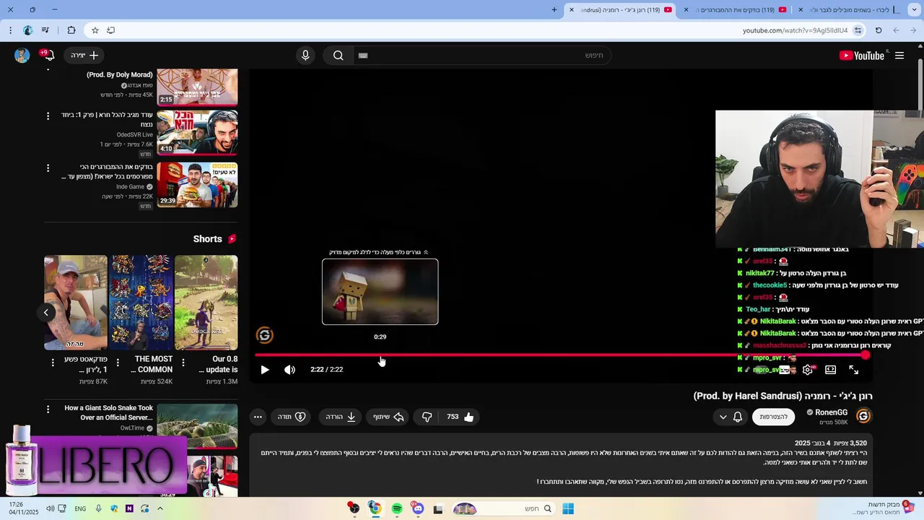This screenshot has height=520, width=924.
Task: Open Discord from the taskbar
Action: click(x=418, y=509)
